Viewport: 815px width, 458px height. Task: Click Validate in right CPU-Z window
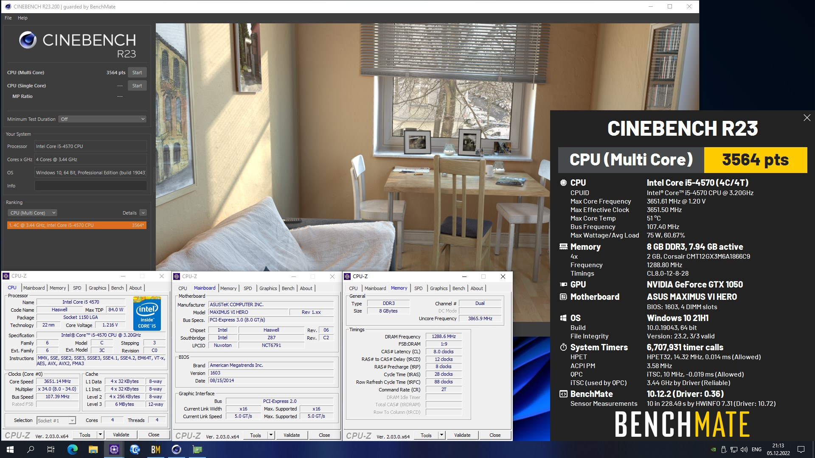pyautogui.click(x=462, y=436)
